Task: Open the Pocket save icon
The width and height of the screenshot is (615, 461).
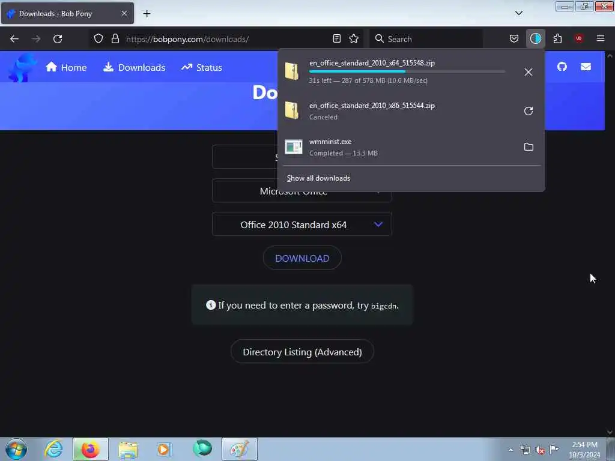Action: (x=514, y=38)
